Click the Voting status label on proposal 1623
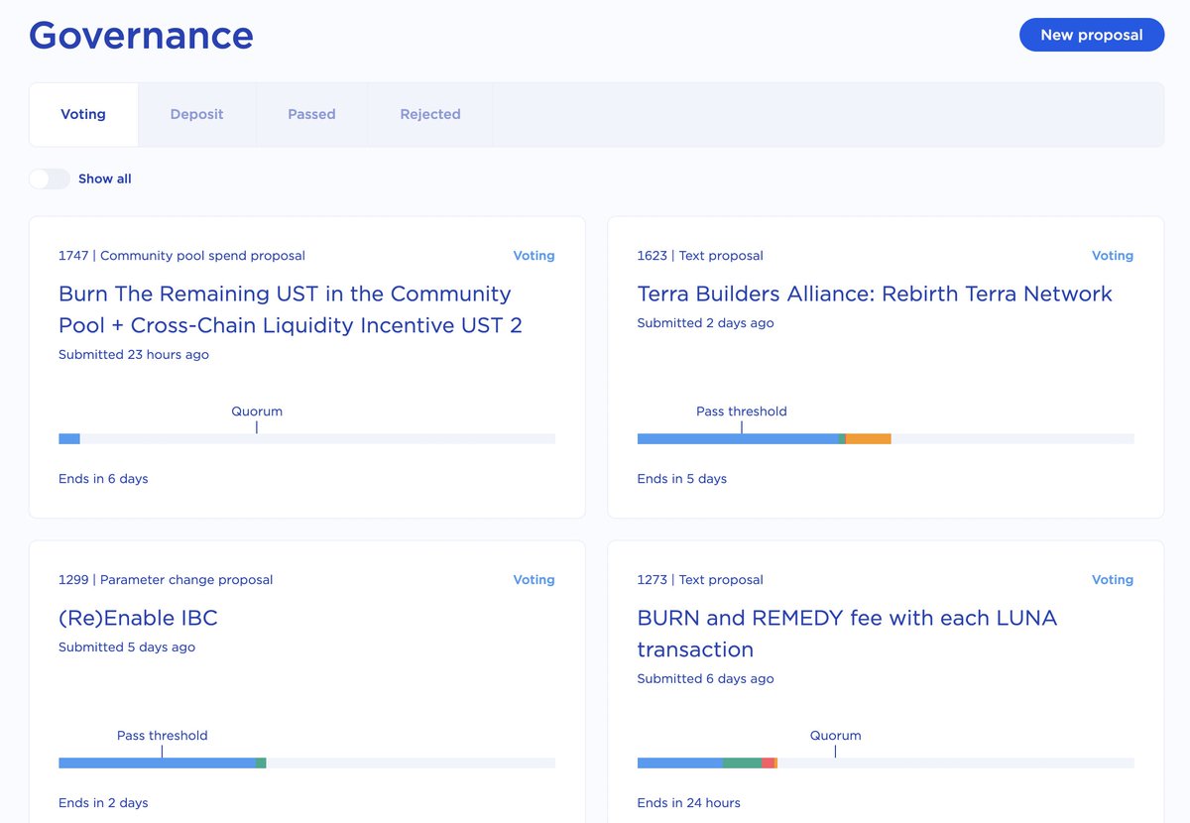This screenshot has height=823, width=1190. (1113, 256)
